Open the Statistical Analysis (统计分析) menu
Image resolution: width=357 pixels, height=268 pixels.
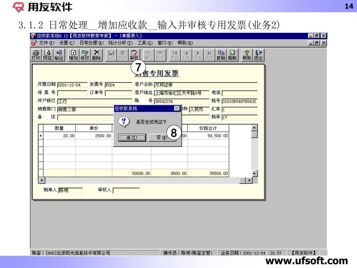pyautogui.click(x=120, y=43)
